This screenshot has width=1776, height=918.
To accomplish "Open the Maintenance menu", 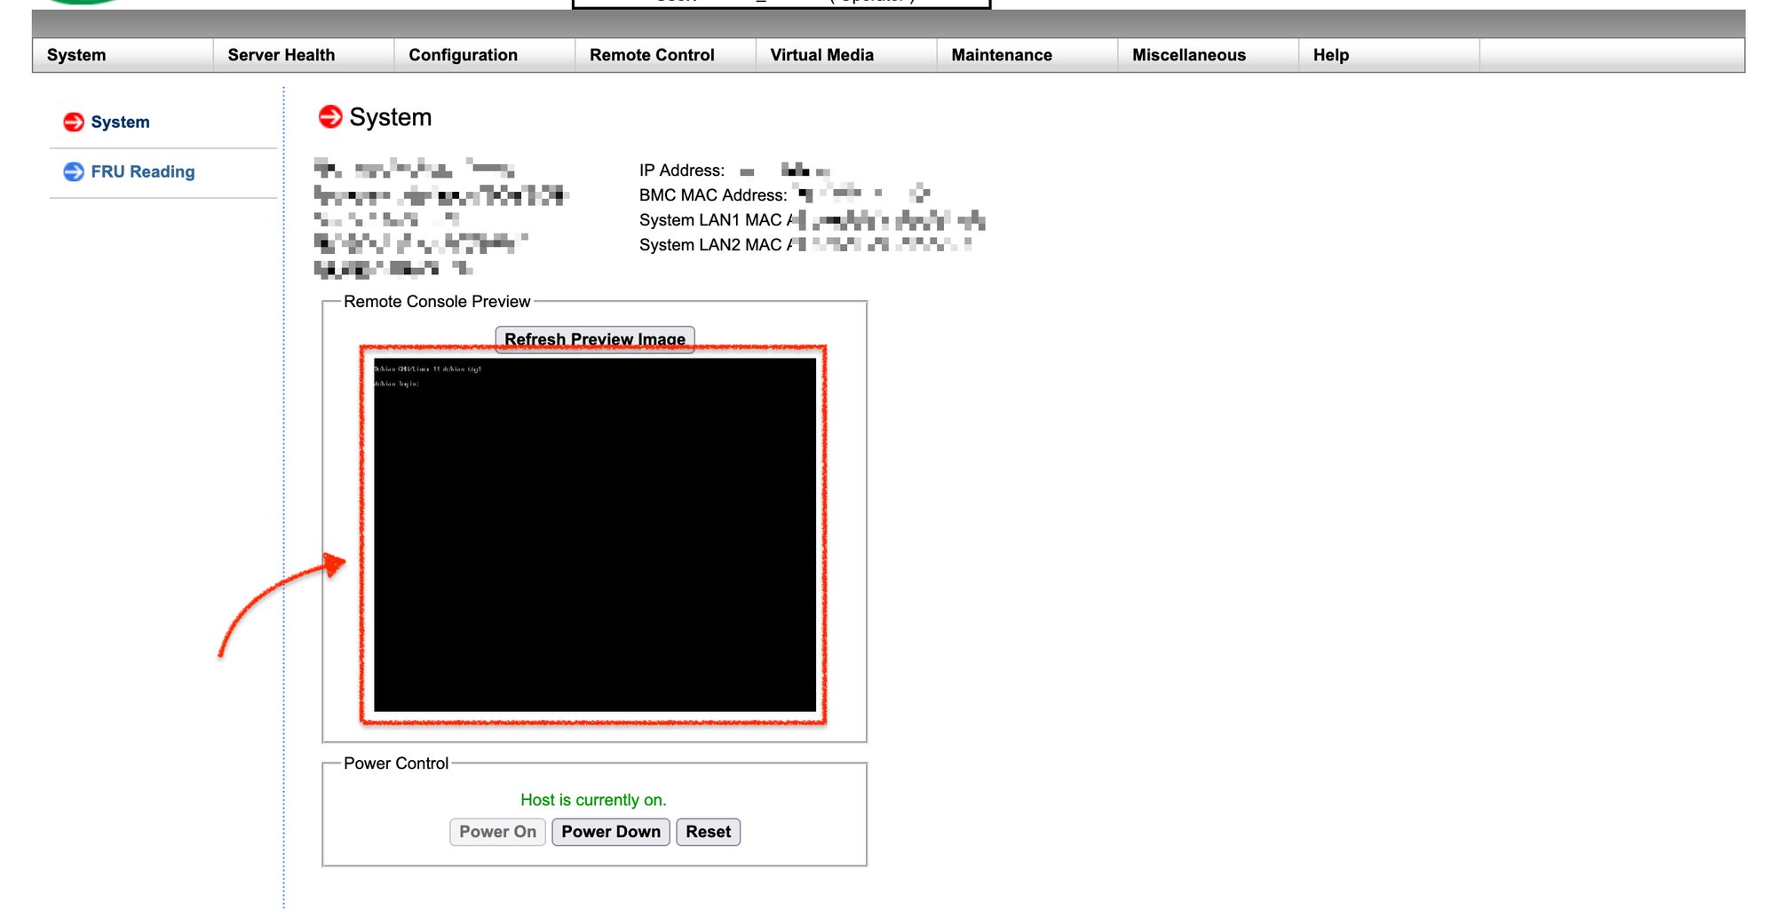I will (1002, 55).
